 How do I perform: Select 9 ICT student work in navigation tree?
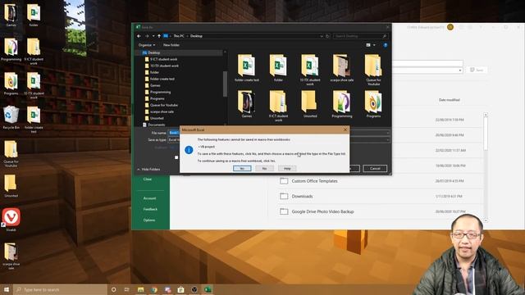[164, 59]
